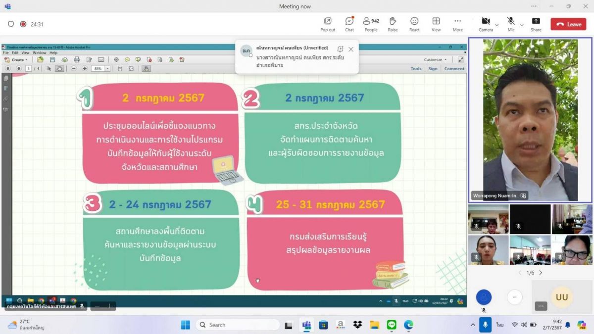Open LINE from the Windows taskbar
This screenshot has width=594, height=334.
click(x=392, y=325)
